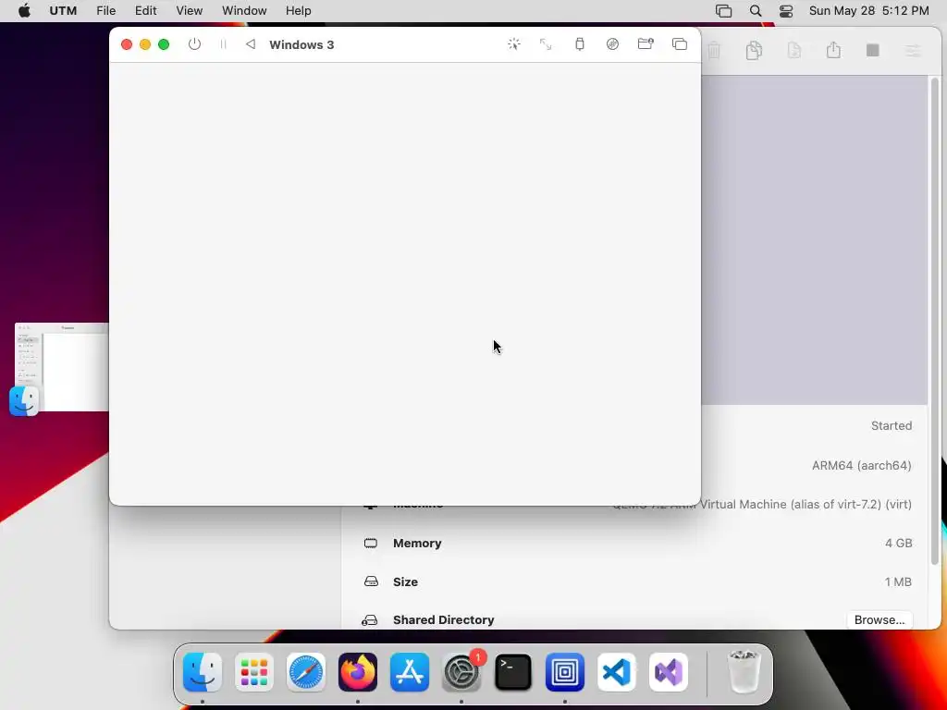Open Terminal from the Dock
This screenshot has height=710, width=947.
click(x=513, y=672)
